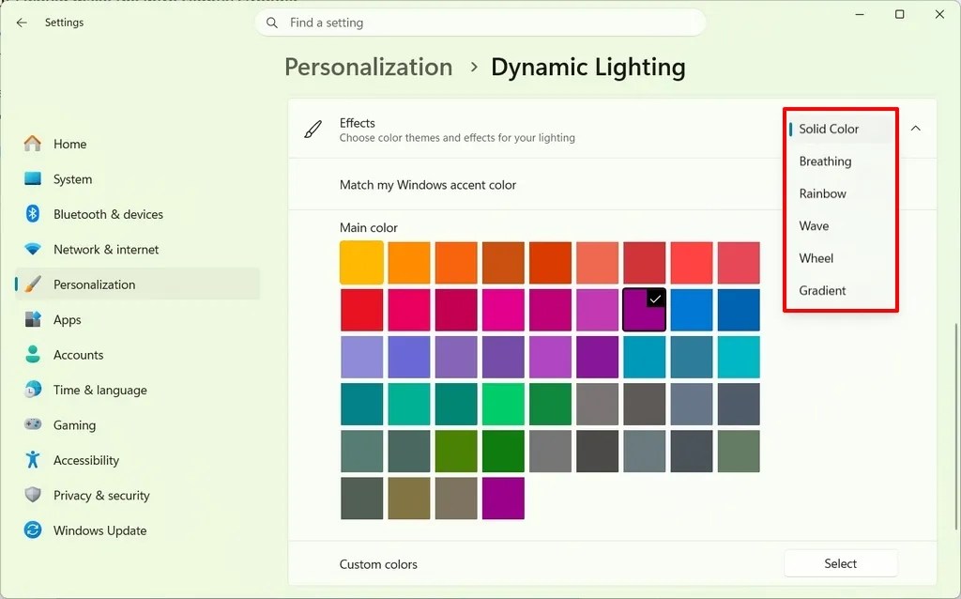961x599 pixels.
Task: Click the Accessibility figure icon
Action: click(33, 459)
